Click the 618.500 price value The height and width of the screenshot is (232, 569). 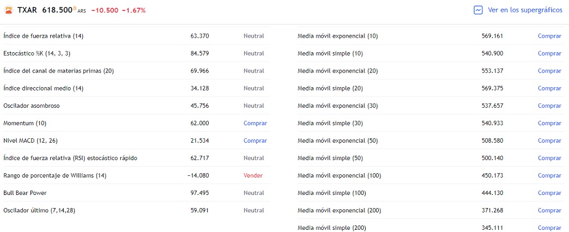[x=57, y=10]
